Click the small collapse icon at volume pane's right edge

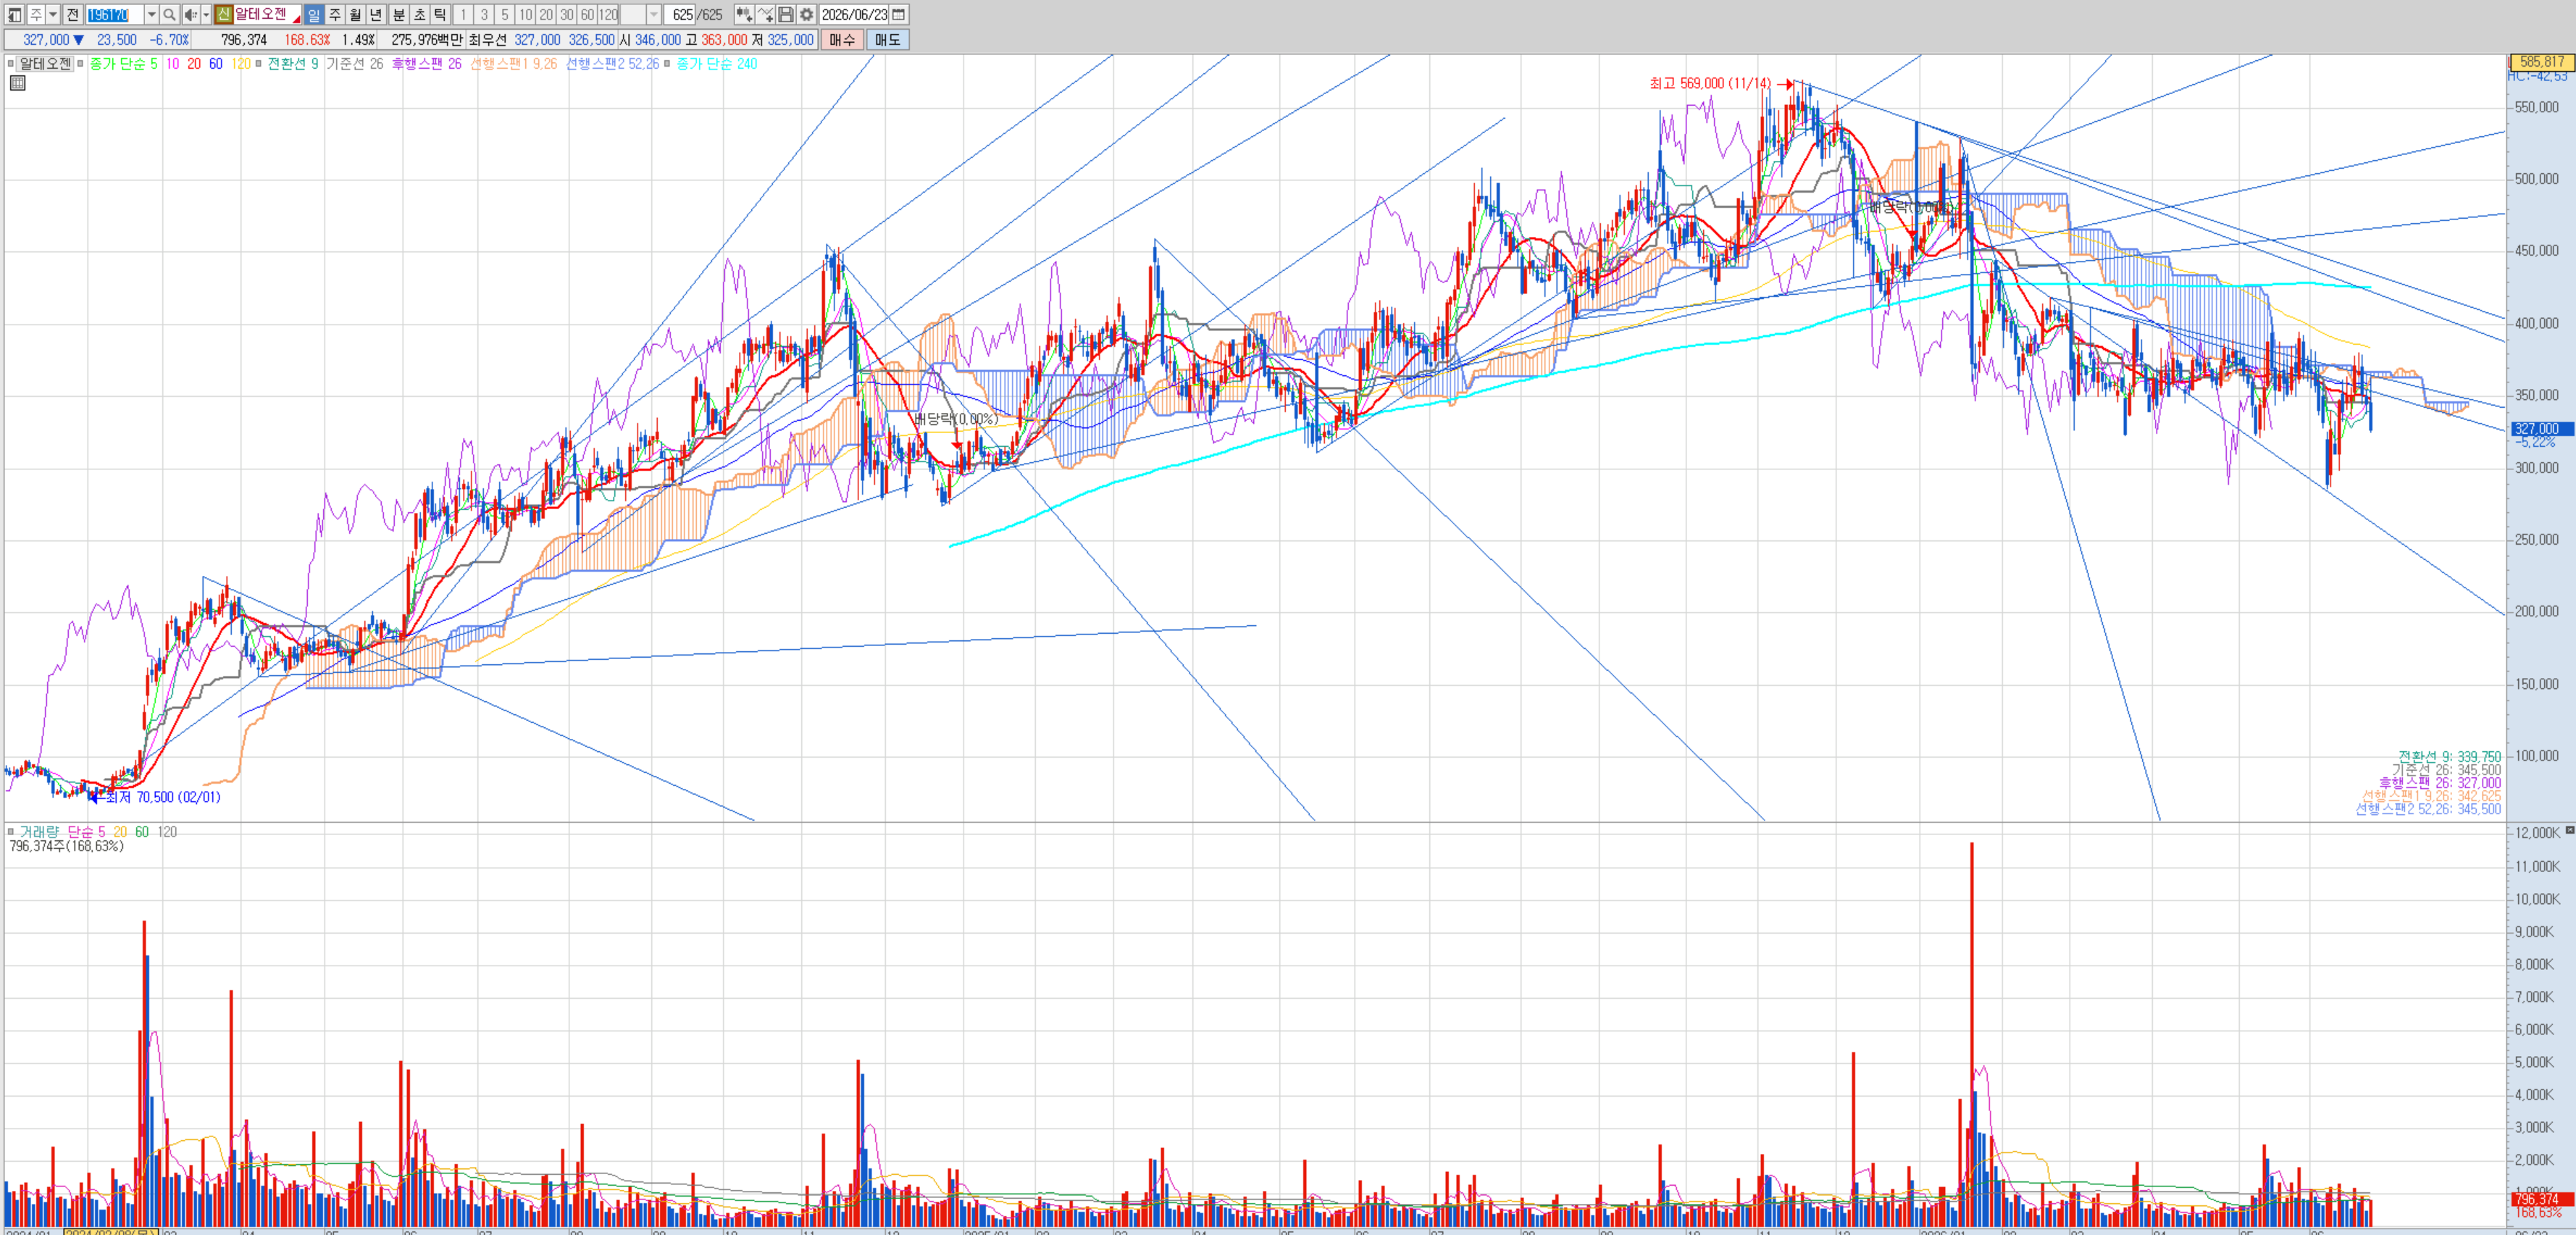pos(2570,830)
